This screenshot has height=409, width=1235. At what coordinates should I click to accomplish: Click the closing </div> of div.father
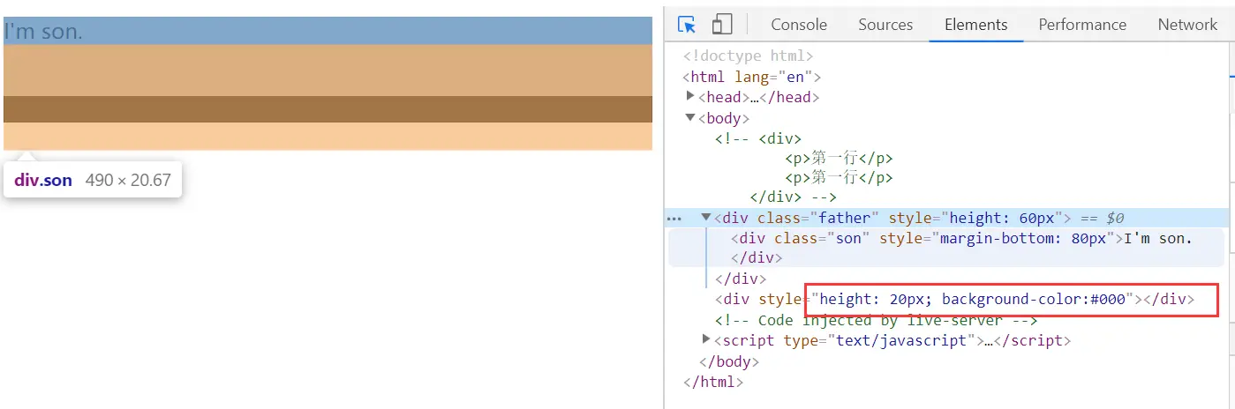[x=741, y=279]
